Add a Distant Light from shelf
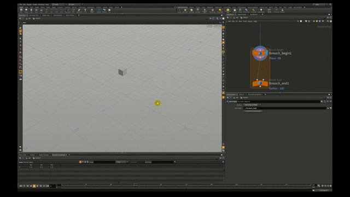Image resolution: width=350 pixels, height=197 pixels. pos(220,10)
